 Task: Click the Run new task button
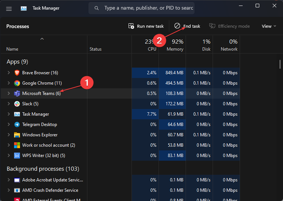pos(146,26)
